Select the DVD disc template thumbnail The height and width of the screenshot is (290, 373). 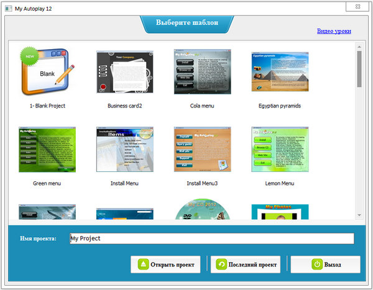202,210
